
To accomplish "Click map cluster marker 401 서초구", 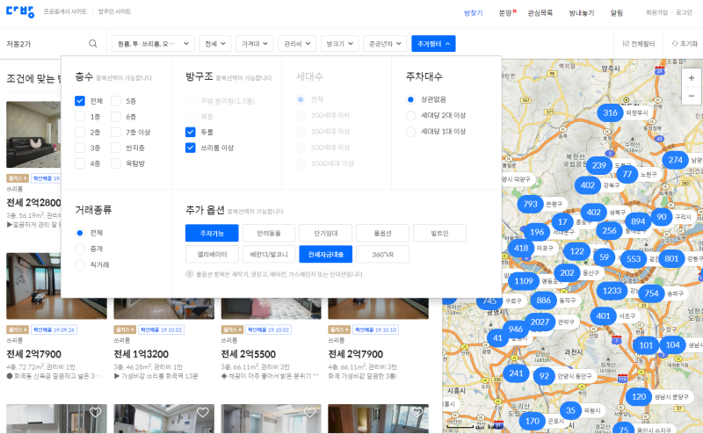I will 603,316.
